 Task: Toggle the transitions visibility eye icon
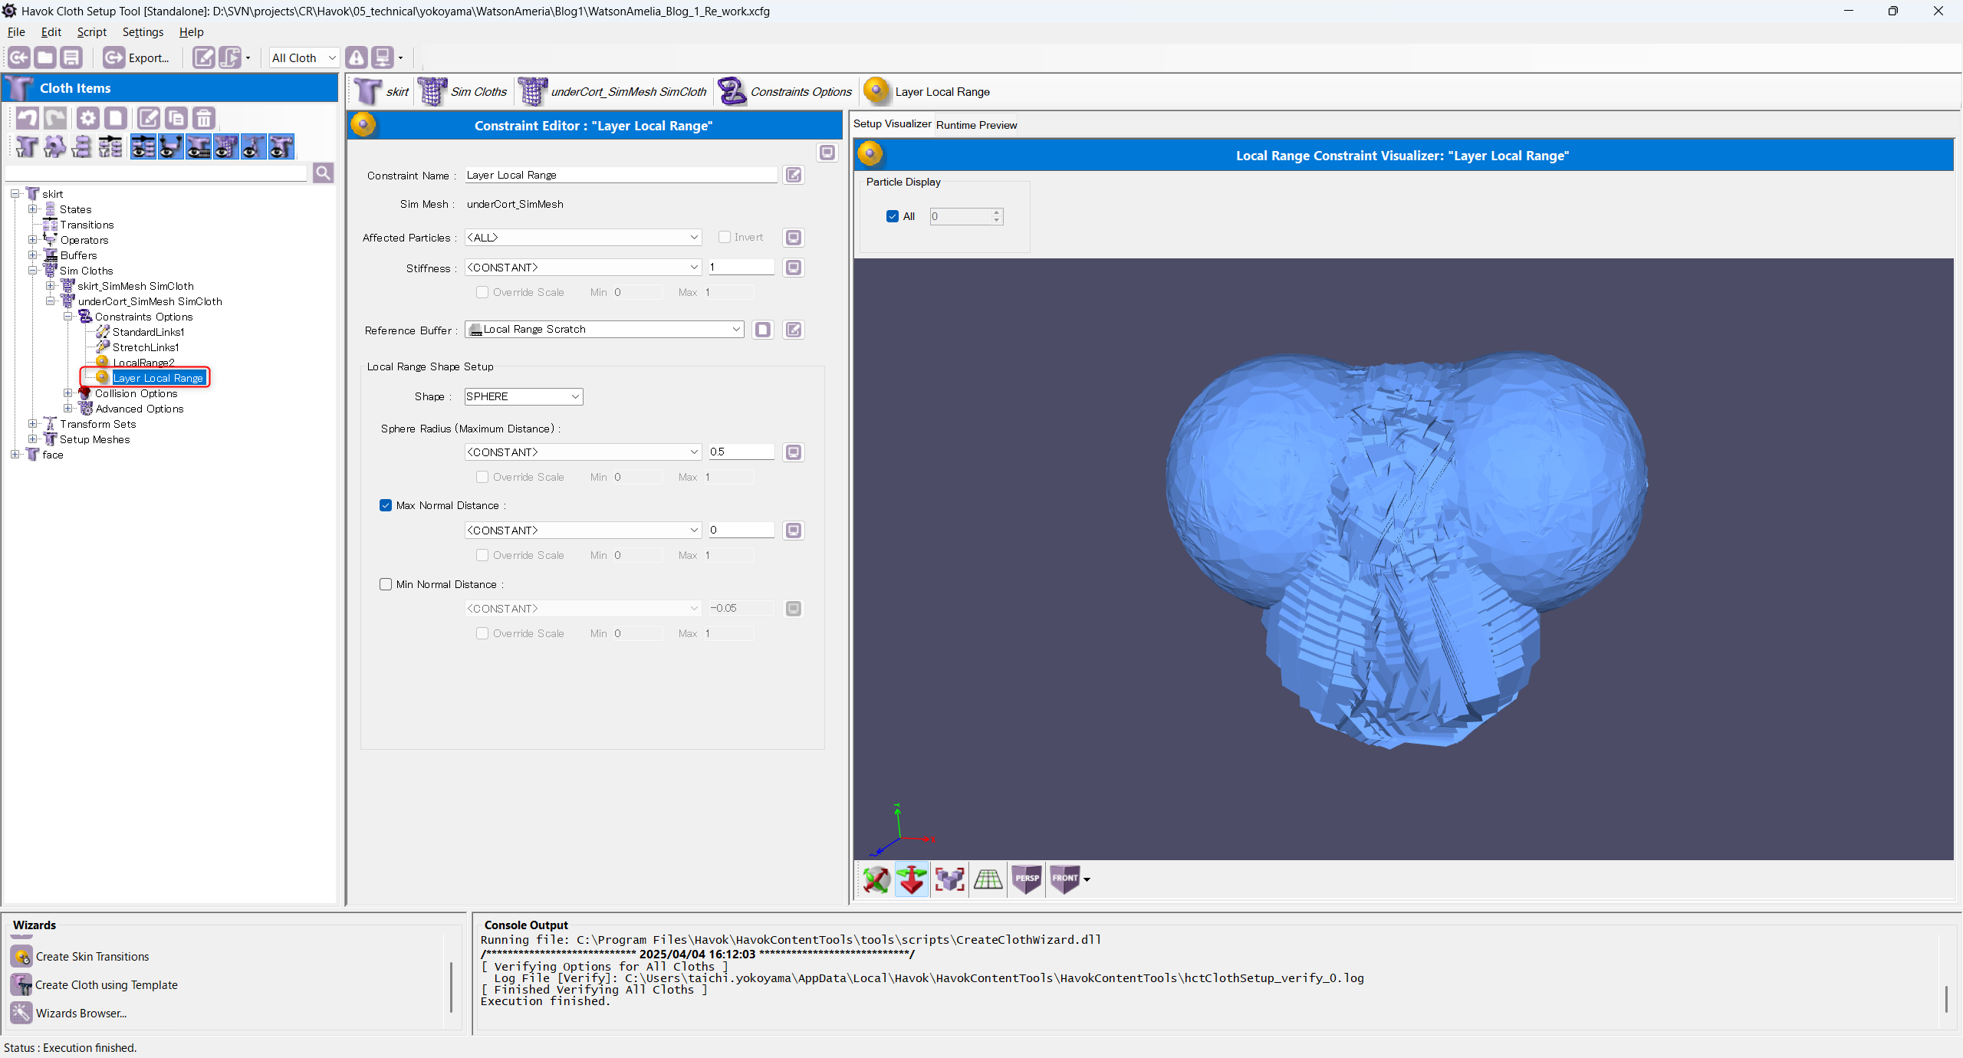(x=143, y=146)
